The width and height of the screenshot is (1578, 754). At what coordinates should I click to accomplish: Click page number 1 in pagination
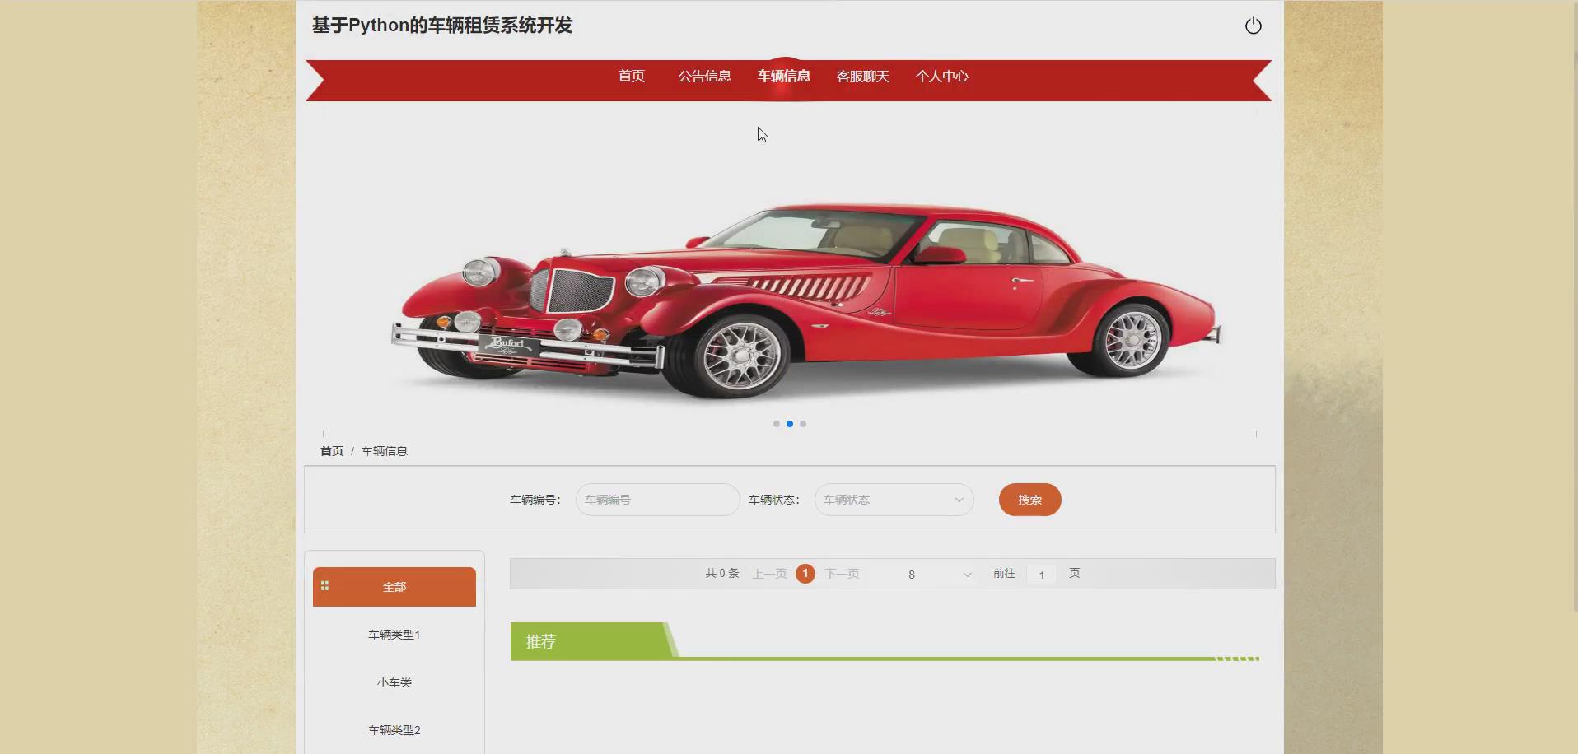tap(805, 574)
